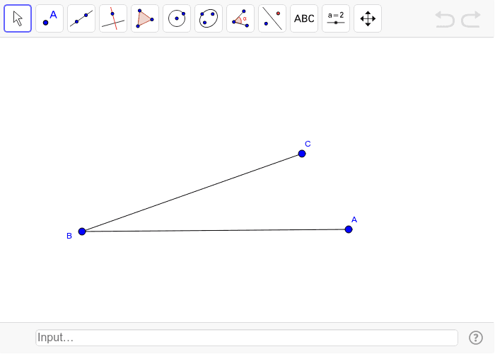Click the Redo arrow

pos(471,19)
